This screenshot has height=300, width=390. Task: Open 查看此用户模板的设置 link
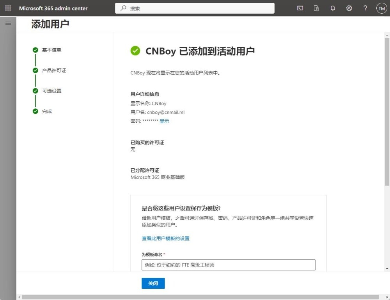[166, 238]
